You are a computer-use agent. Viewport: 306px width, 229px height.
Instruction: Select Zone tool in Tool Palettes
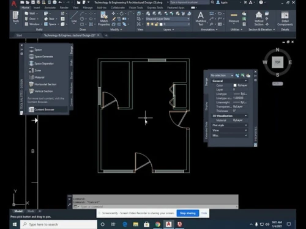(x=35, y=70)
